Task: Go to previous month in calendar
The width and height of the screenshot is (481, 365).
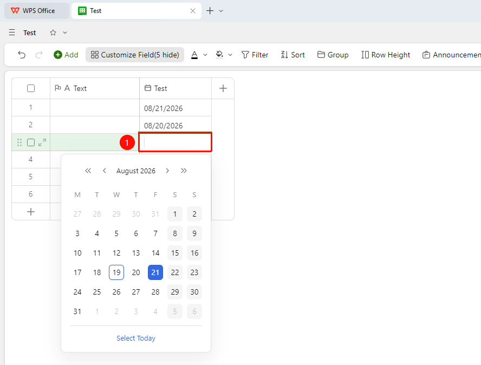Action: (x=105, y=171)
